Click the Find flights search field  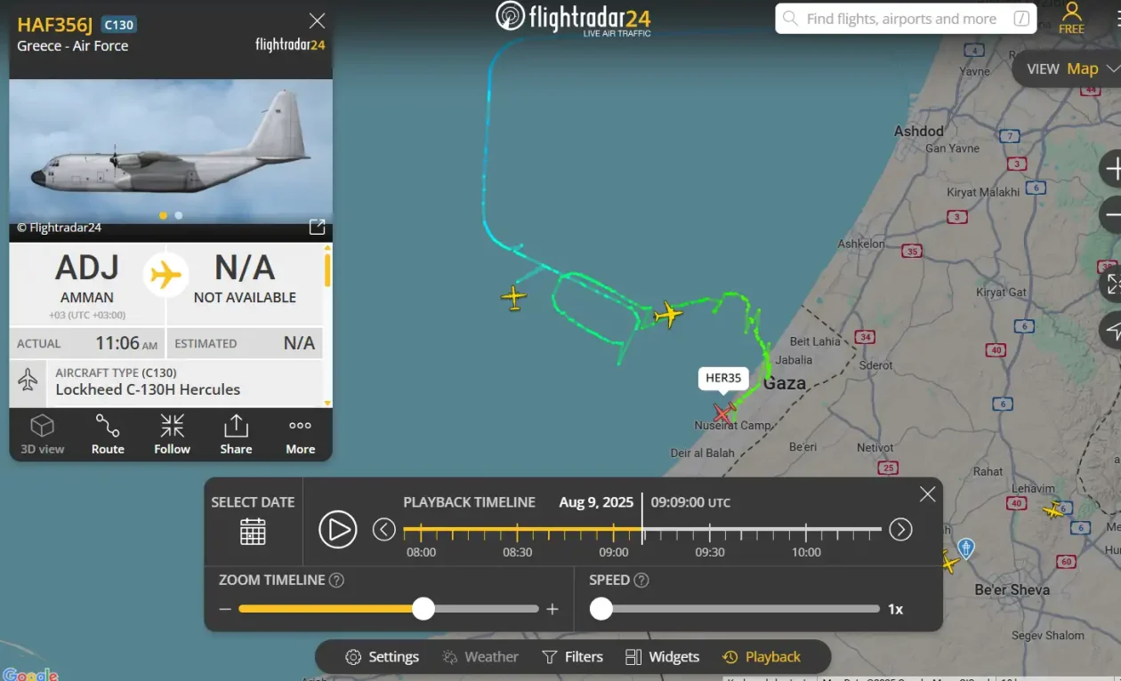906,19
